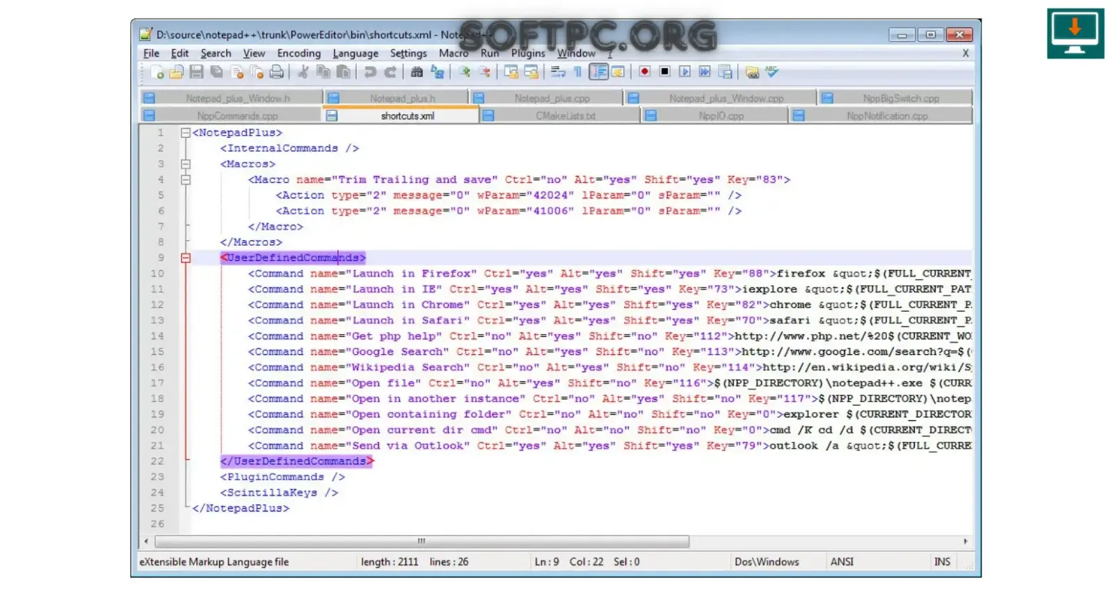Switch to the NppIO.cpp tab
This screenshot has width=1113, height=597.
[715, 116]
